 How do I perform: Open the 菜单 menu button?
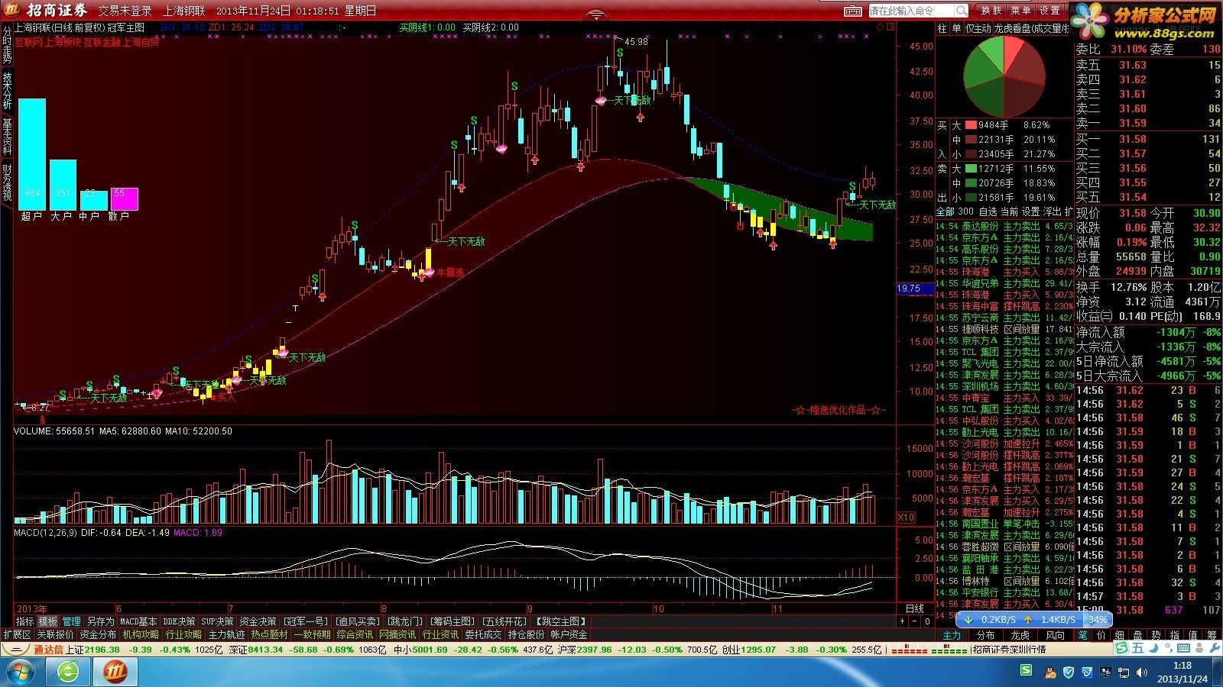(x=1021, y=11)
